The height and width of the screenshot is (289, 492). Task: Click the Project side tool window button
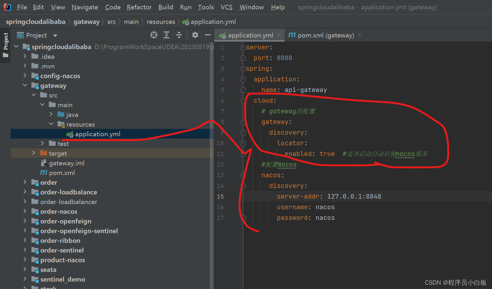[x=5, y=45]
